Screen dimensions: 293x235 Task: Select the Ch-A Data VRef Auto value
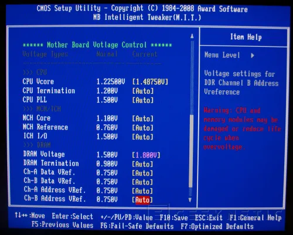[x=142, y=173]
